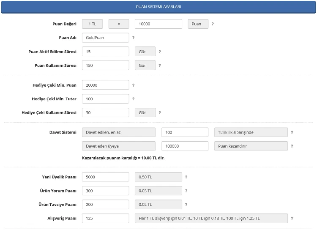This screenshot has height=230, width=317.
Task: Click help icon next to Puan Değeri
Action: pyautogui.click(x=213, y=24)
